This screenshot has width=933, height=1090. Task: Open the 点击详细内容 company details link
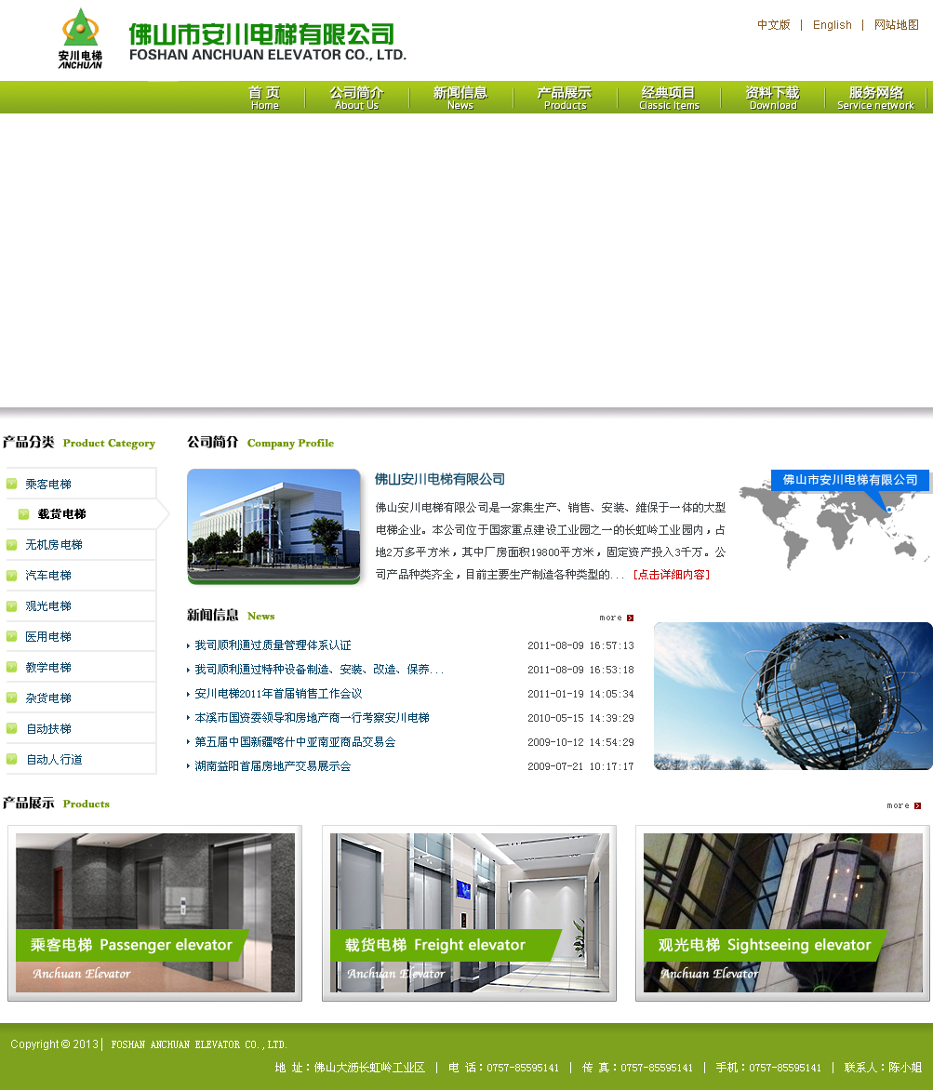click(x=671, y=575)
